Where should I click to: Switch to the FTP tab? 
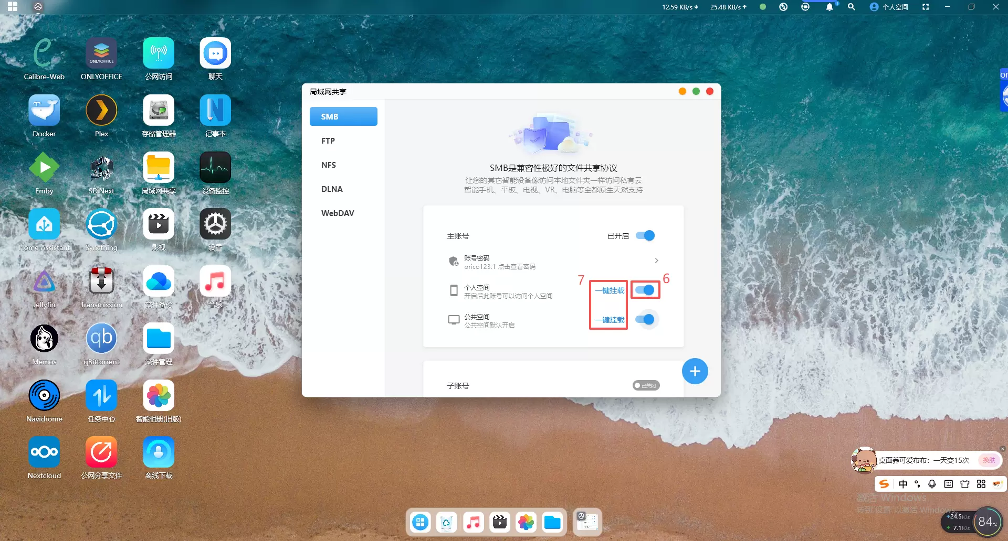coord(328,141)
